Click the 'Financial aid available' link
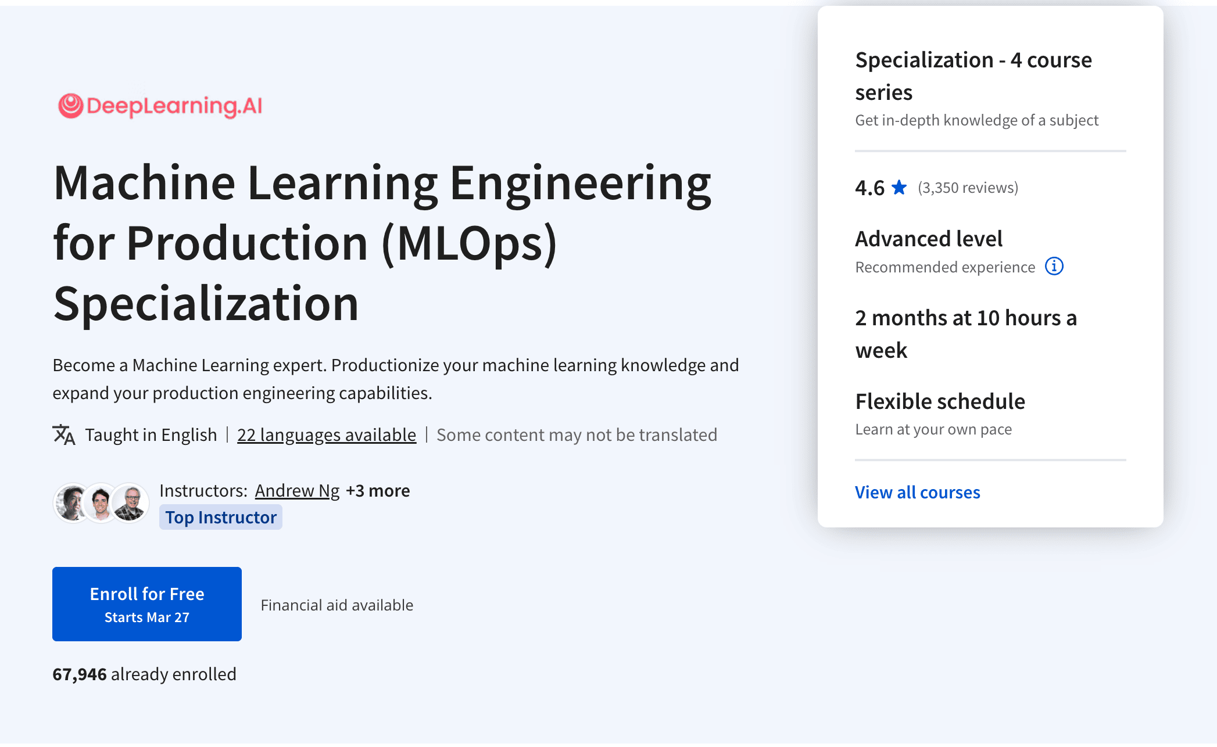Image resolution: width=1217 pixels, height=747 pixels. pos(337,605)
